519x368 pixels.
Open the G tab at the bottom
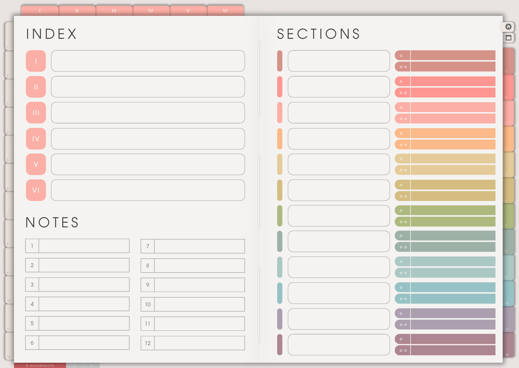point(75,365)
